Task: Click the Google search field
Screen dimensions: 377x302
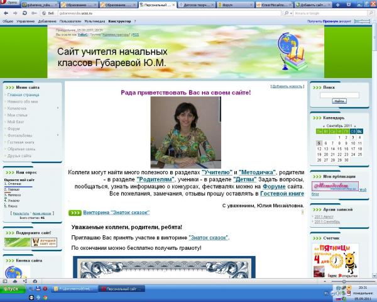Action: pyautogui.click(x=331, y=13)
